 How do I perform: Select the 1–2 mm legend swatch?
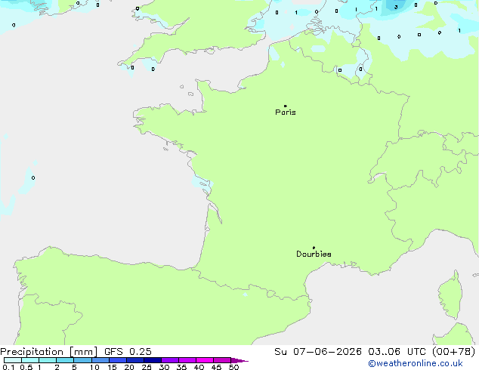pos(48,360)
